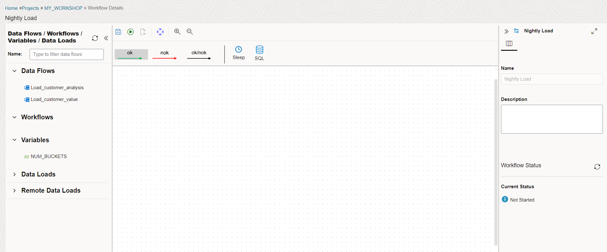
Task: Execute the workflow with the play icon
Action: (131, 32)
